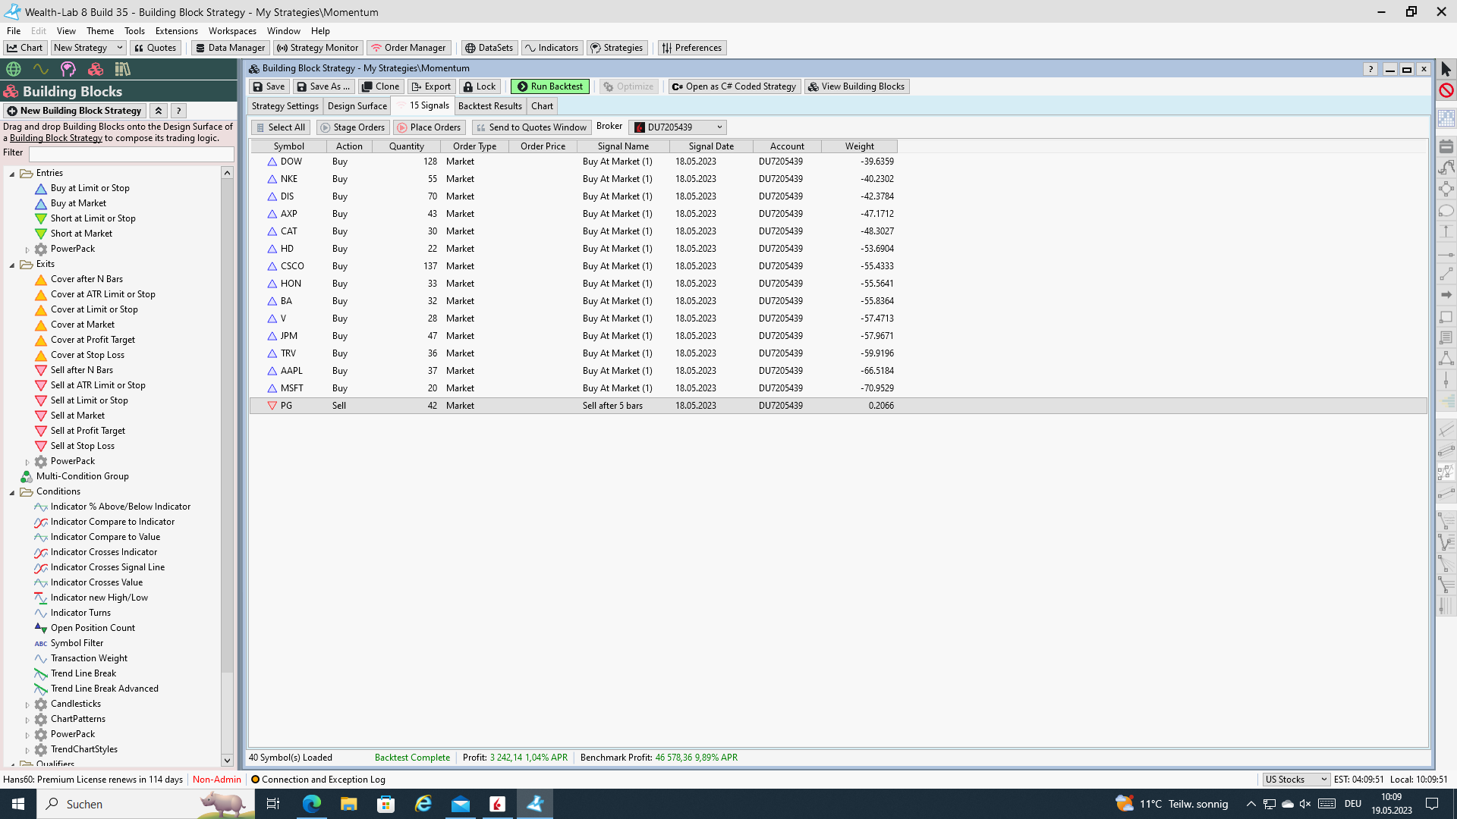Image resolution: width=1457 pixels, height=819 pixels.
Task: Open the Chart toolbar button
Action: click(x=25, y=48)
